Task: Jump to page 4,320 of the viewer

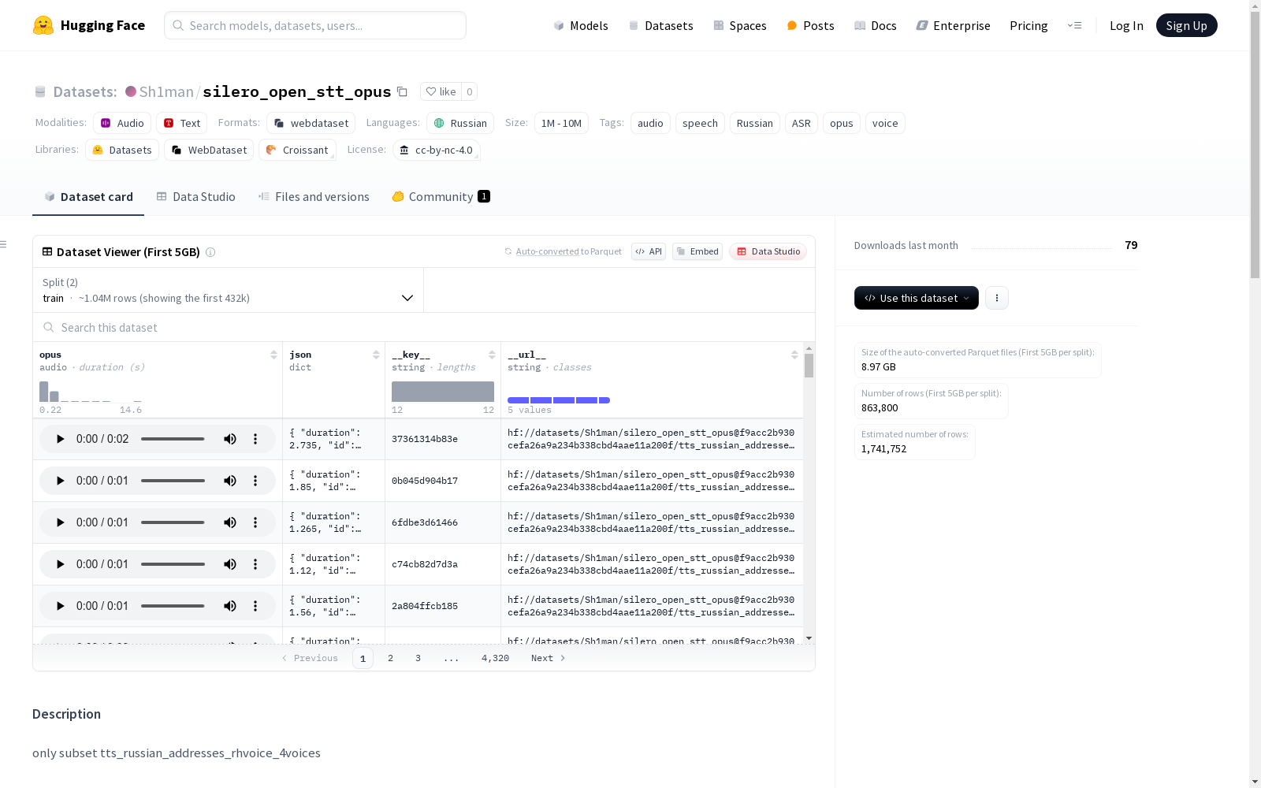Action: pyautogui.click(x=495, y=658)
